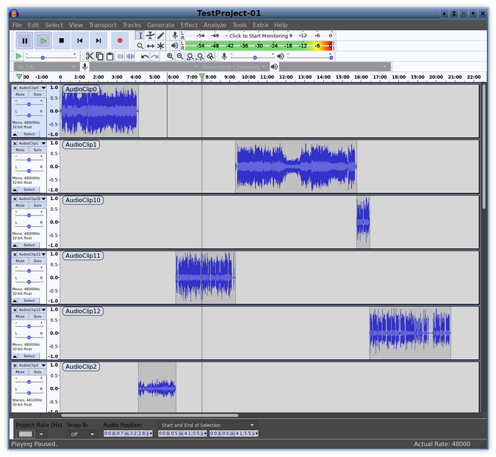Open the Snap-To dropdown

81,434
